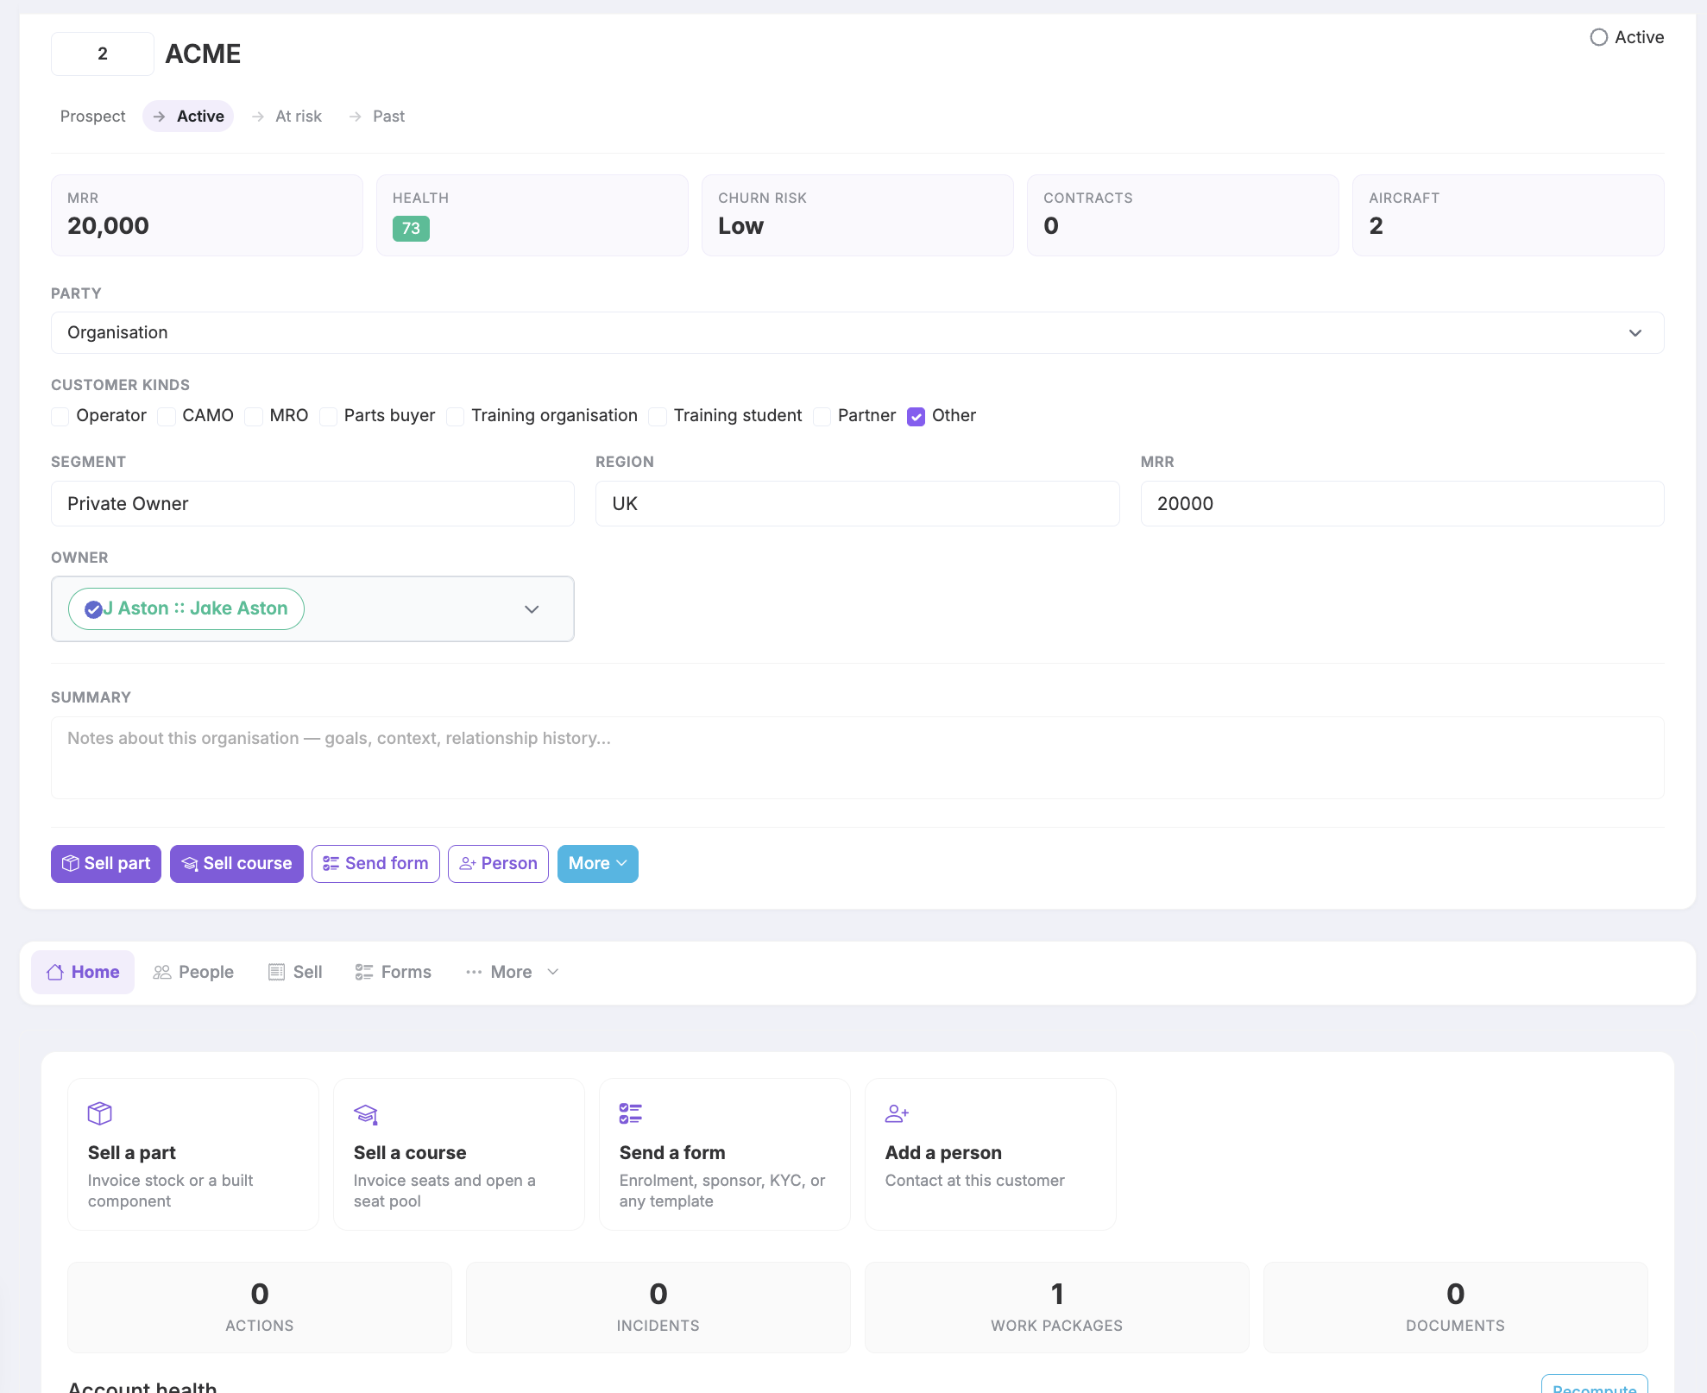Check the Training student checkbox
This screenshot has height=1393, width=1707.
pos(658,417)
